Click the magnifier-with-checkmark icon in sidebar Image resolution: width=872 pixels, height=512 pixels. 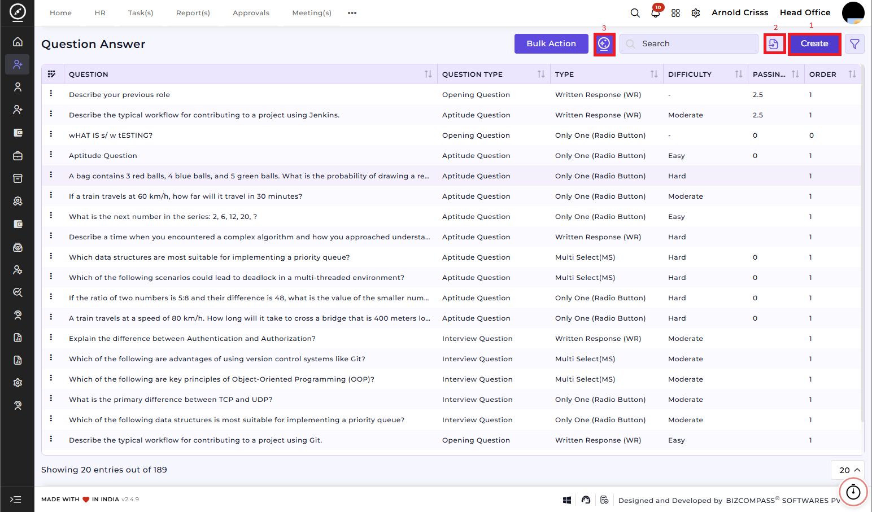pyautogui.click(x=18, y=292)
